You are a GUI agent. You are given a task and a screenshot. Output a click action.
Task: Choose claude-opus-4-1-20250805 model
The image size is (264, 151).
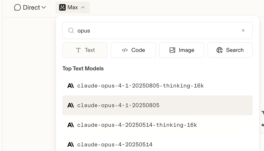tap(158, 105)
